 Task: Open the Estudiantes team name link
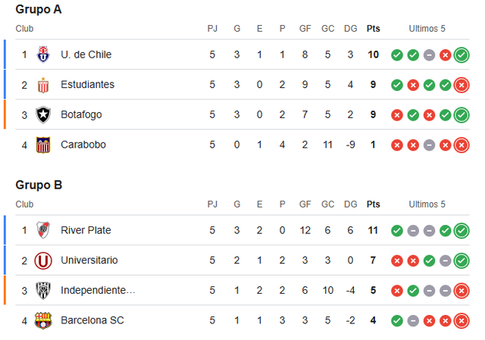(88, 84)
